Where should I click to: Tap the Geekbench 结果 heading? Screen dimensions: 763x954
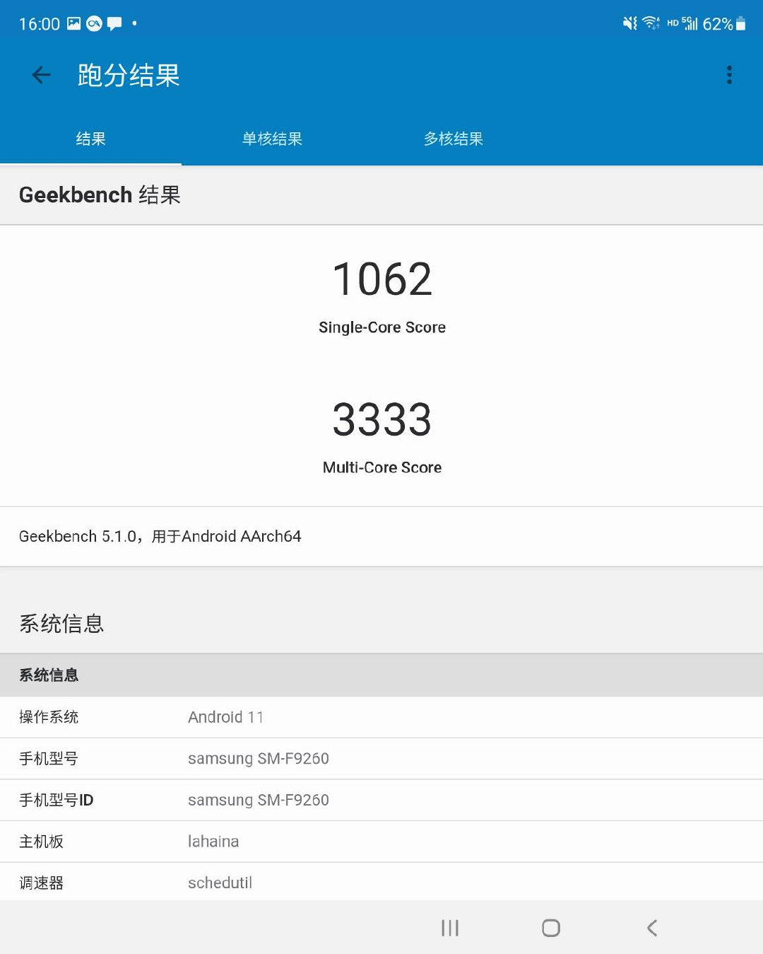(x=100, y=194)
